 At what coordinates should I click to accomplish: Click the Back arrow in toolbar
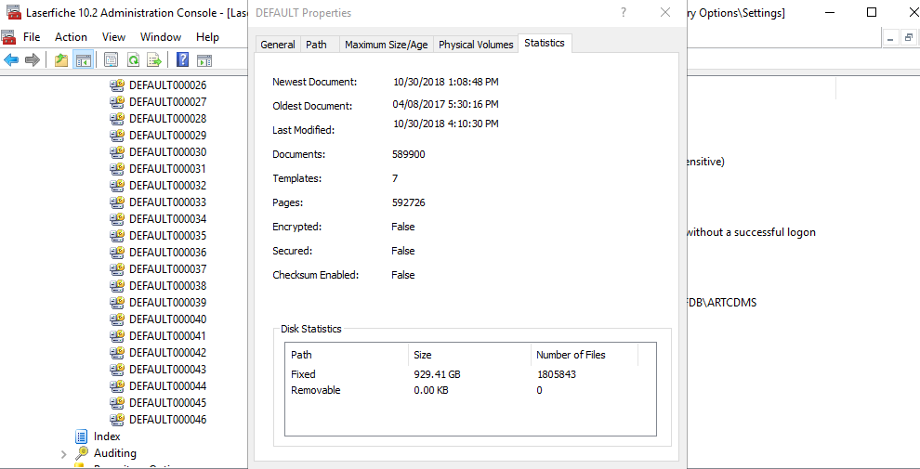(11, 60)
